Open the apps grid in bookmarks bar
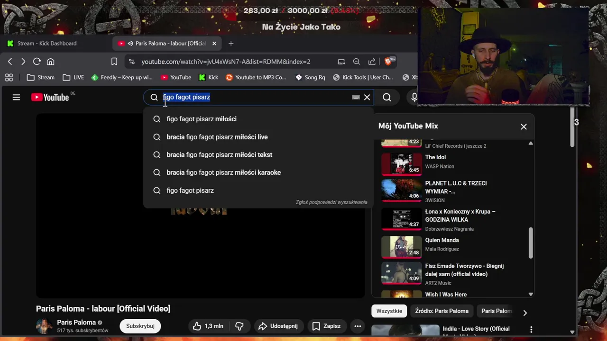607x341 pixels. [x=9, y=77]
